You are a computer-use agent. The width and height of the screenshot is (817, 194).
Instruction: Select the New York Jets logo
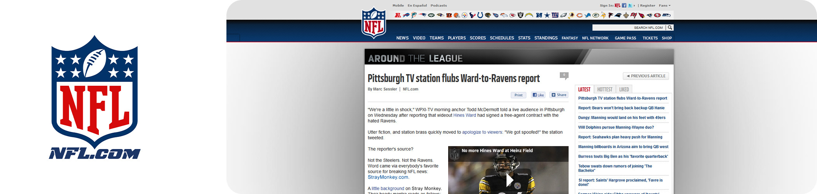431,15
